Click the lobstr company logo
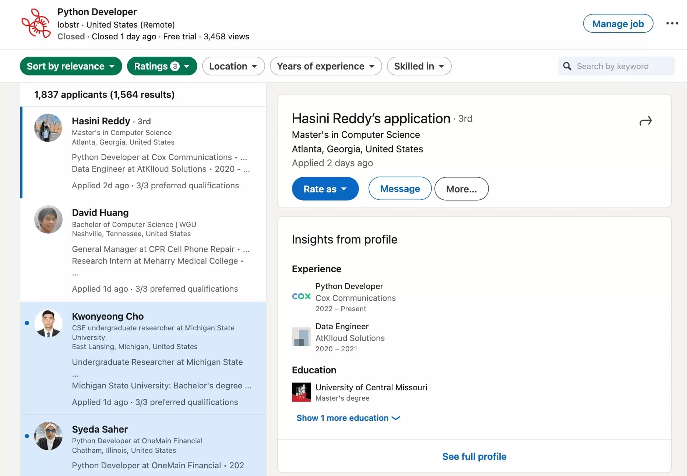The image size is (687, 476). click(x=36, y=24)
